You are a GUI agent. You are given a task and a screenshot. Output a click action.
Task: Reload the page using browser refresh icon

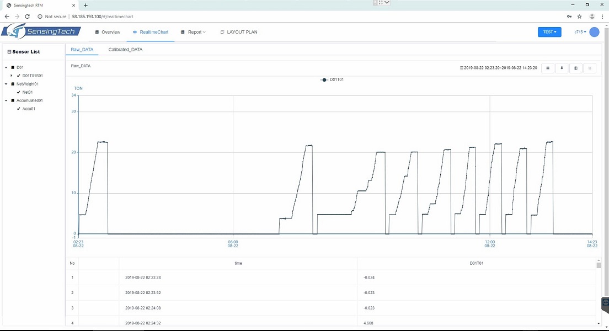[x=27, y=17]
